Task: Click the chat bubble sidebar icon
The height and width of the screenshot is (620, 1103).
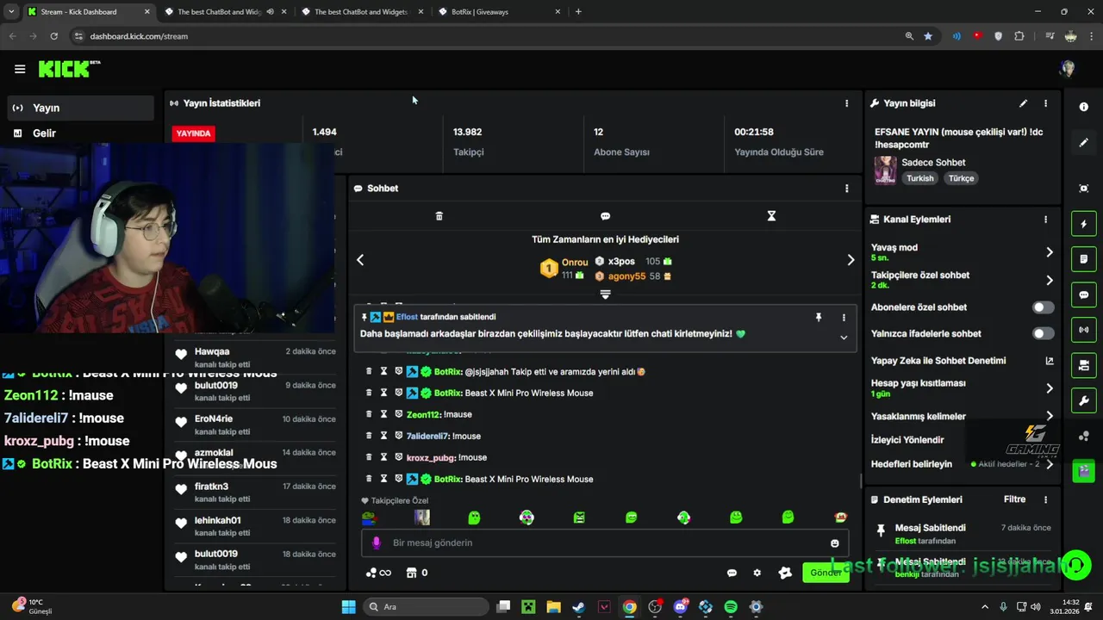Action: pos(1083,294)
